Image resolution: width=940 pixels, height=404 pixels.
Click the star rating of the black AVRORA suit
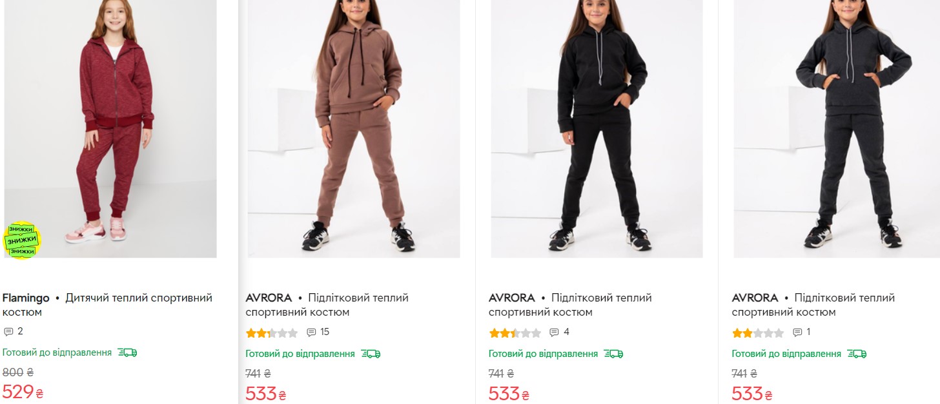515,333
